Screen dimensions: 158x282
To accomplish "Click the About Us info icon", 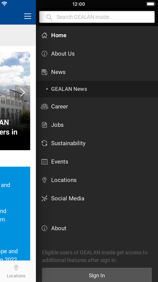I will [44, 54].
